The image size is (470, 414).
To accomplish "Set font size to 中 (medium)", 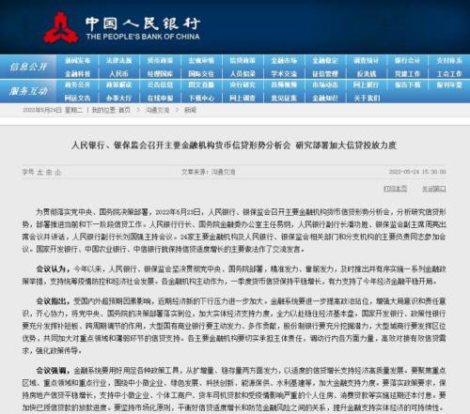I will coord(49,172).
